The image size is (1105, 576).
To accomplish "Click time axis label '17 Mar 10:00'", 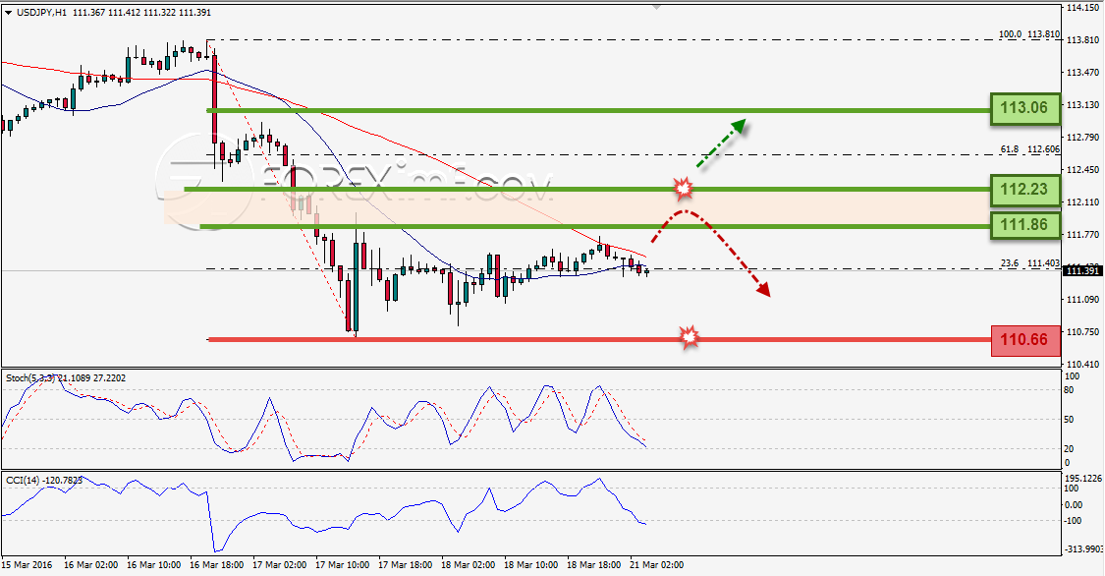I will [343, 565].
